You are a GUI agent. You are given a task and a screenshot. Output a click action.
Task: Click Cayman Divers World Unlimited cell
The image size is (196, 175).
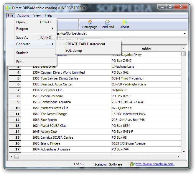coord(76,72)
